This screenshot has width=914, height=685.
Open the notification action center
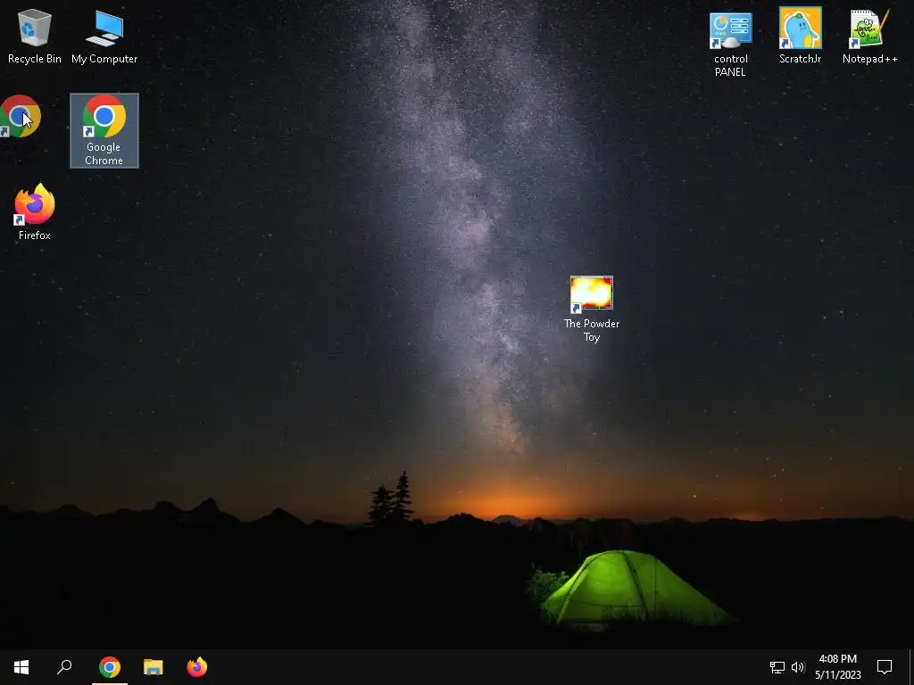885,667
